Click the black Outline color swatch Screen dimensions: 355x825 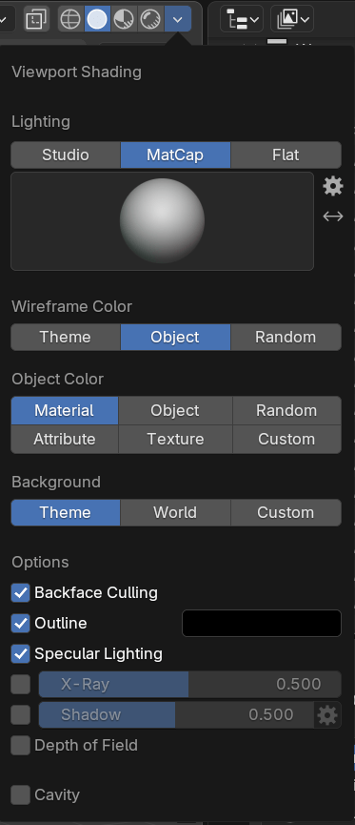point(262,624)
